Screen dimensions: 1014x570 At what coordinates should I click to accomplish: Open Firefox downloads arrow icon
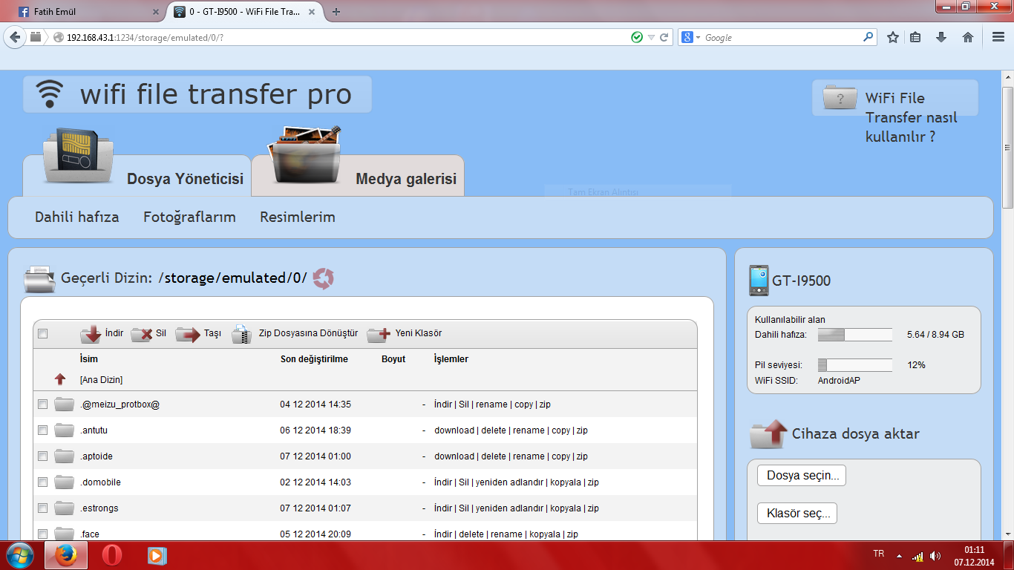941,37
